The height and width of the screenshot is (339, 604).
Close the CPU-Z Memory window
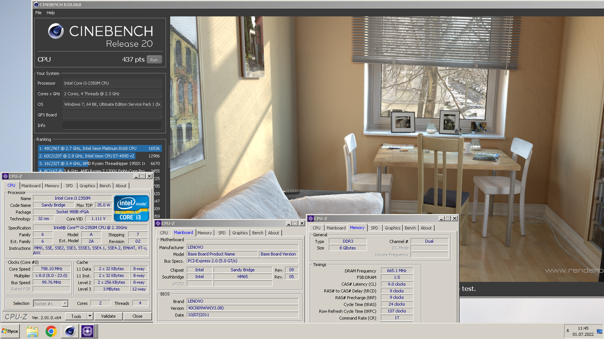455,218
